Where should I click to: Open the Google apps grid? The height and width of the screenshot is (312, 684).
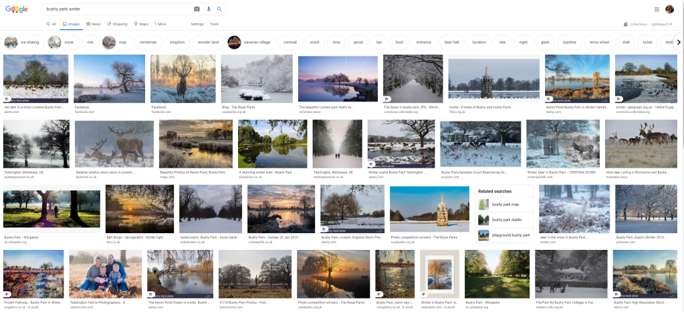tap(656, 9)
